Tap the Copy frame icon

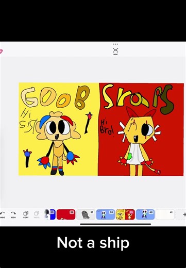26,214
